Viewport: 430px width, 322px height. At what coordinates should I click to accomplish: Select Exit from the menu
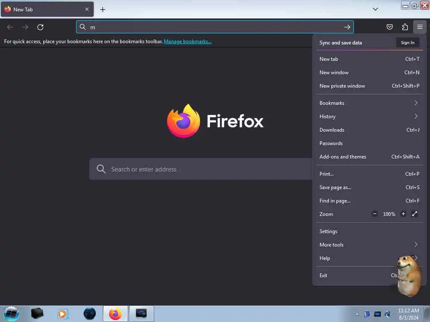coord(370,275)
